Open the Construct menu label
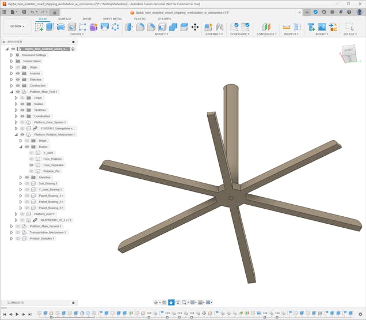Screen dimensions: 366x320 coord(266,34)
